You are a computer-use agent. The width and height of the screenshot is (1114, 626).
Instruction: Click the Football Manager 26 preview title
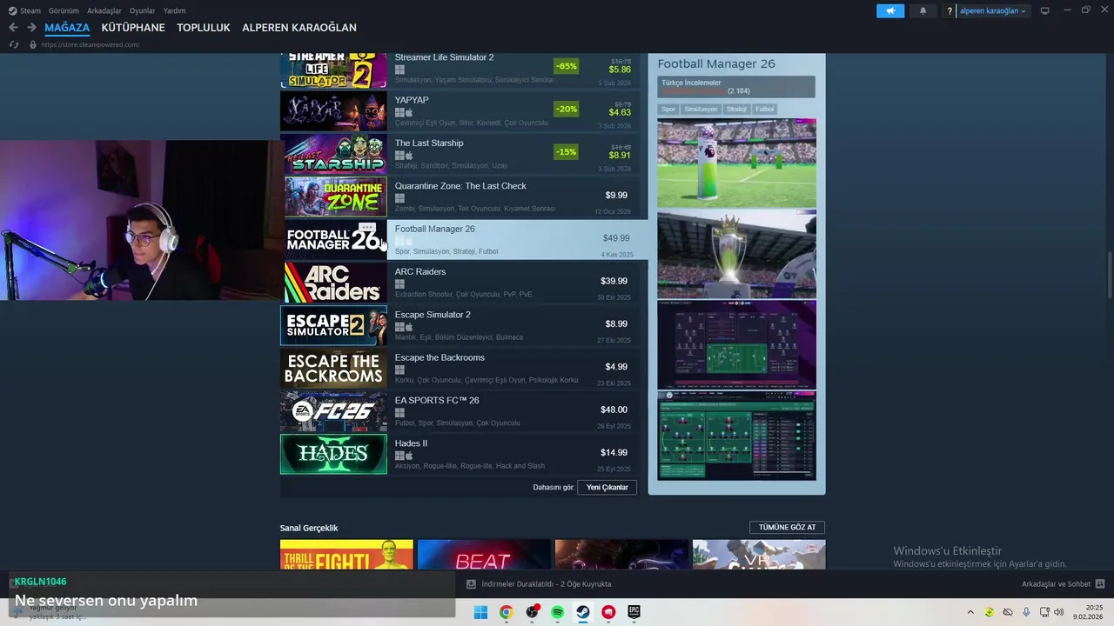pos(716,63)
